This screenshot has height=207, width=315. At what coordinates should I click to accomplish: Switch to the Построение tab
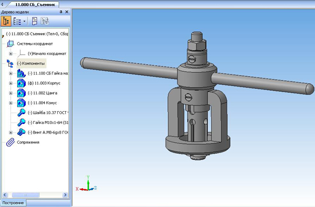tap(13, 203)
